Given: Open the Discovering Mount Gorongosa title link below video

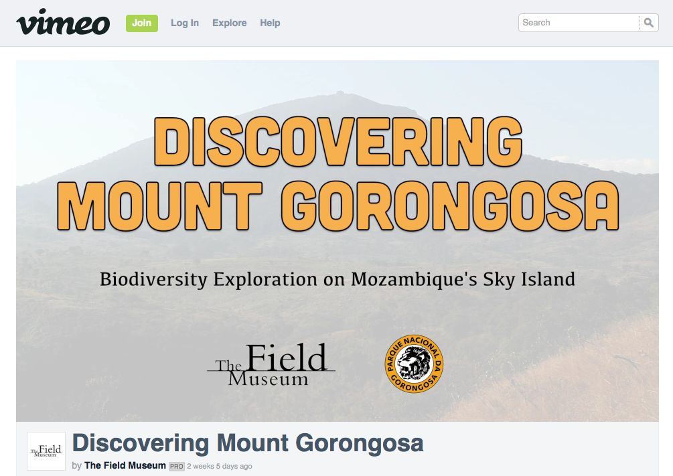Looking at the screenshot, I should click(x=248, y=443).
